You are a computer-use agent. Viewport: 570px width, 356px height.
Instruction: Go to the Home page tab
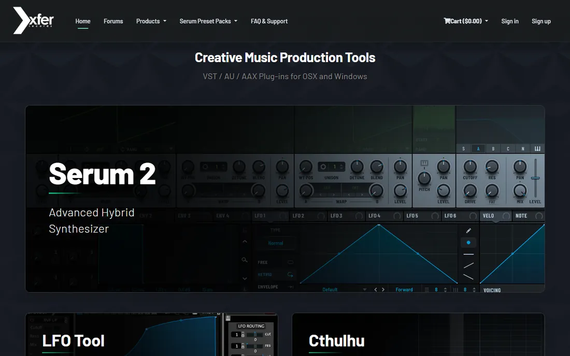(83, 21)
